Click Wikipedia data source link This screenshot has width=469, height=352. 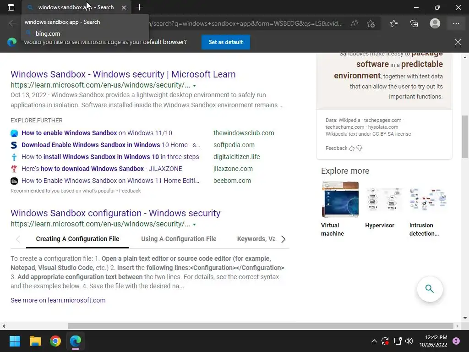[x=349, y=121]
